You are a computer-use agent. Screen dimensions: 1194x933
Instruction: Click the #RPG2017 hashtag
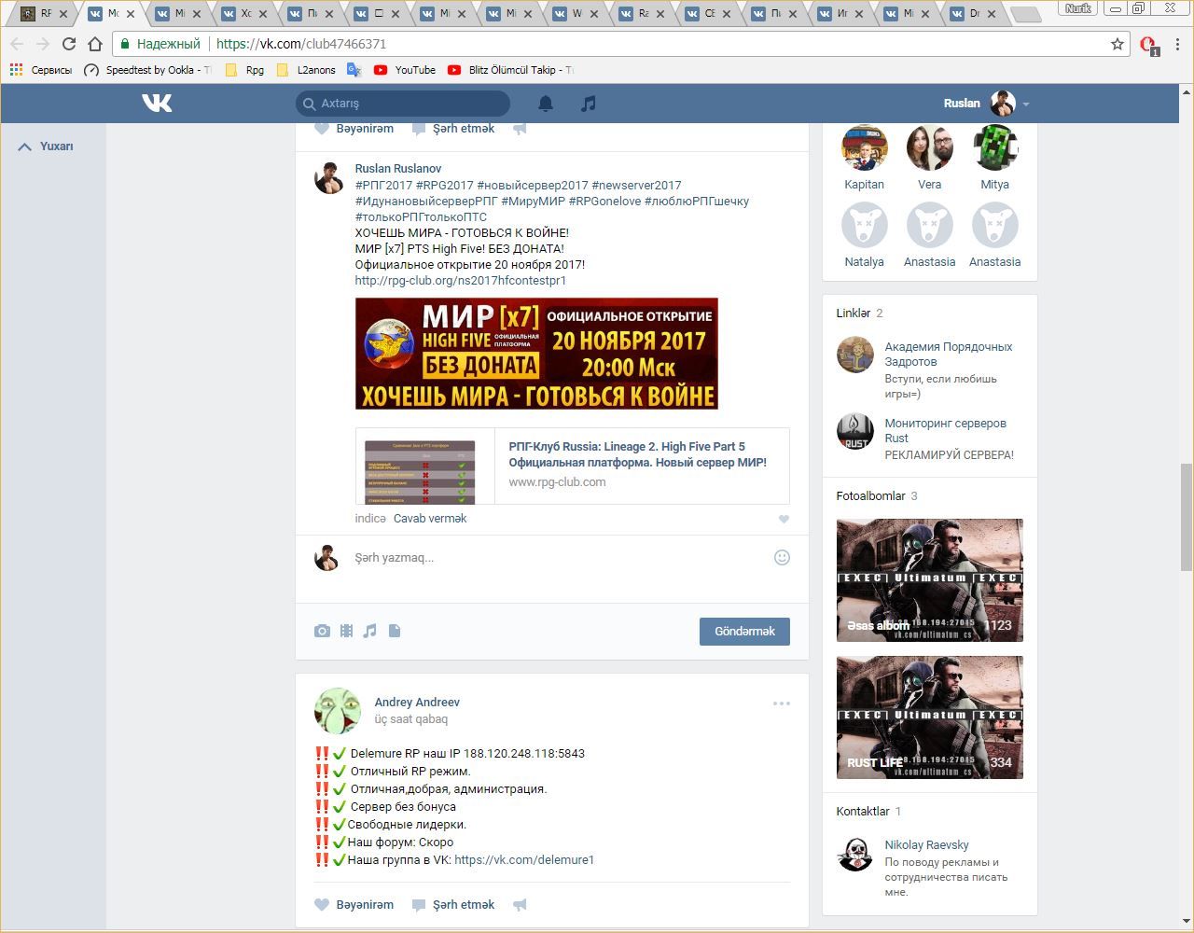click(444, 186)
